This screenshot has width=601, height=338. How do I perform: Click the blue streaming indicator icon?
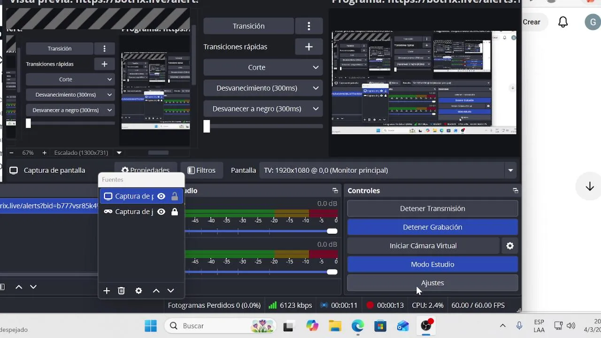click(324, 305)
